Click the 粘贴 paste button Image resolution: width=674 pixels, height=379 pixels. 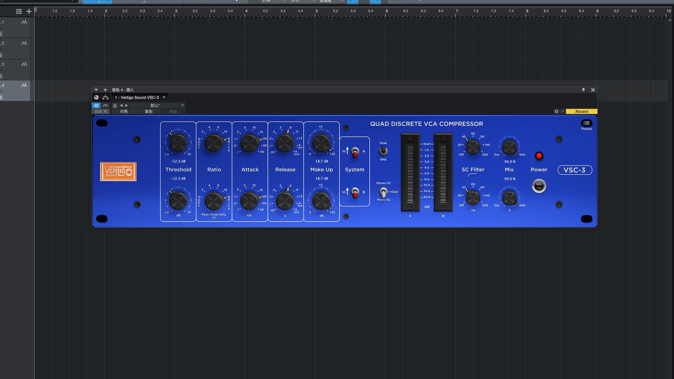[x=173, y=111]
